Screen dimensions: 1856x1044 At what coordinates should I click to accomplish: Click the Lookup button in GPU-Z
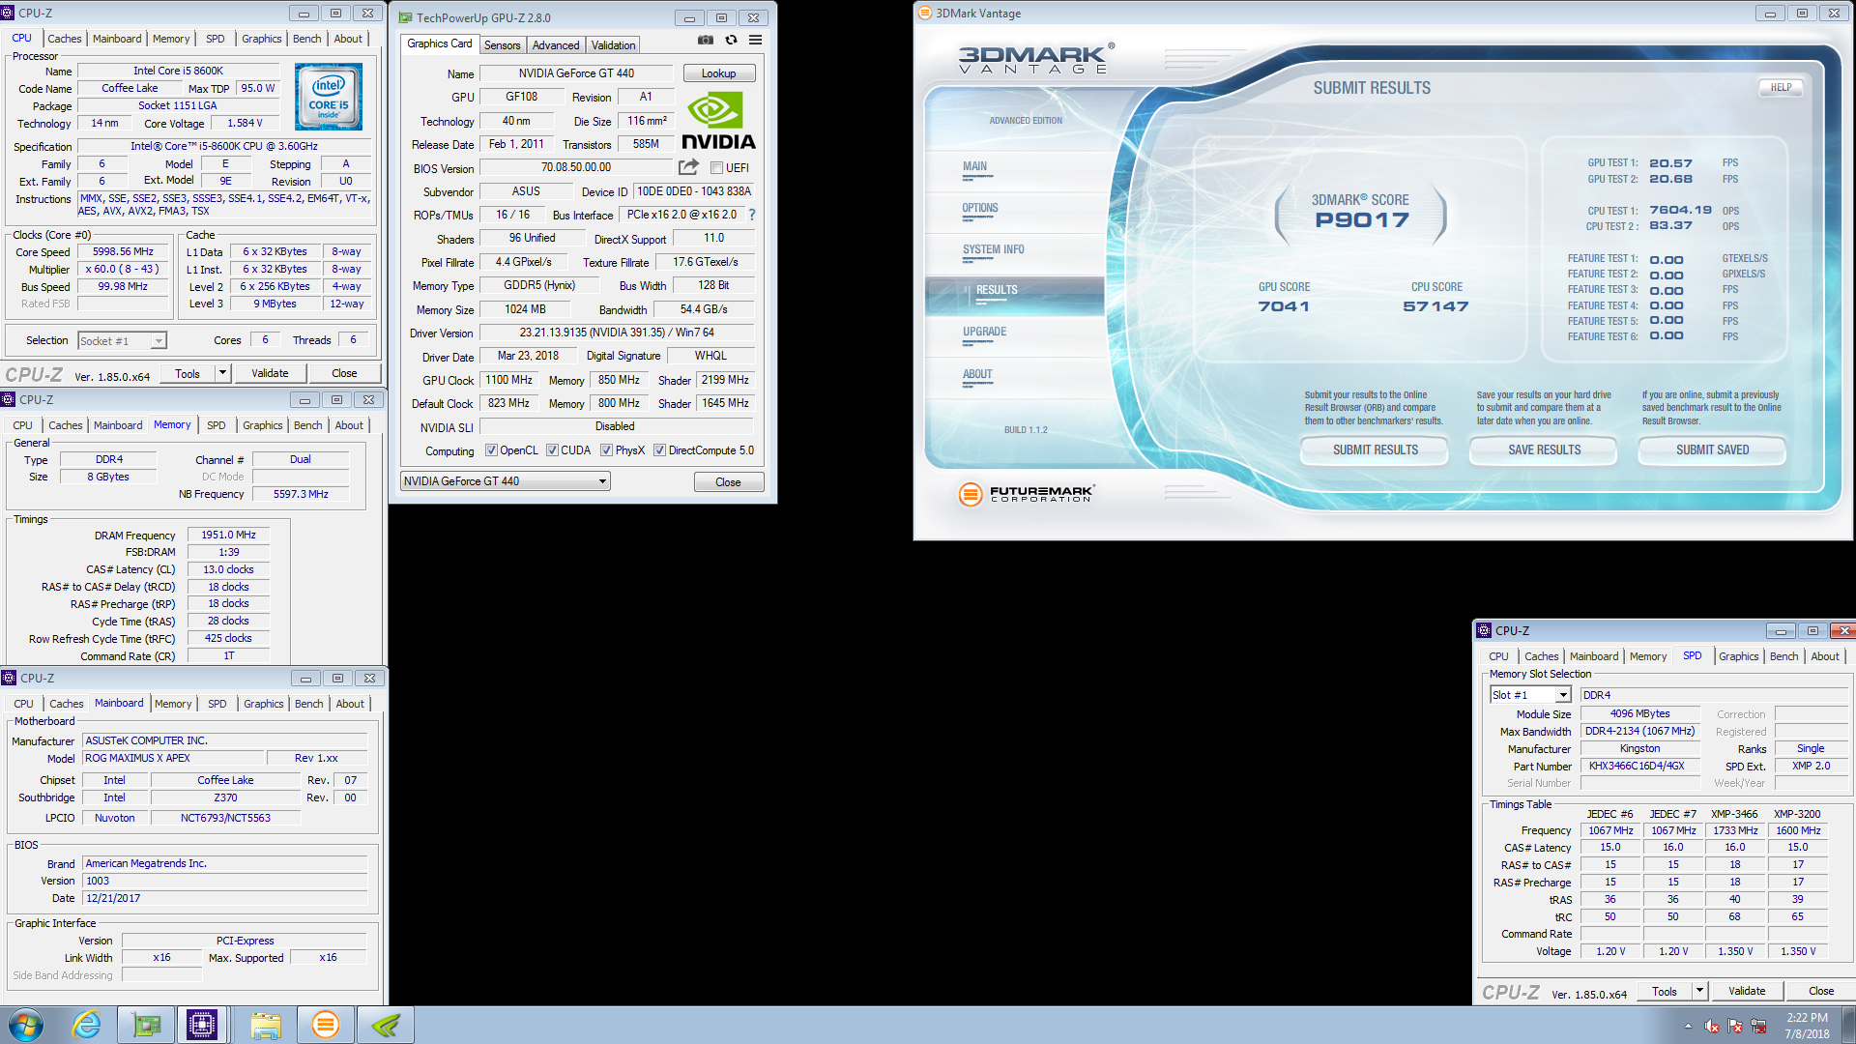[x=718, y=73]
